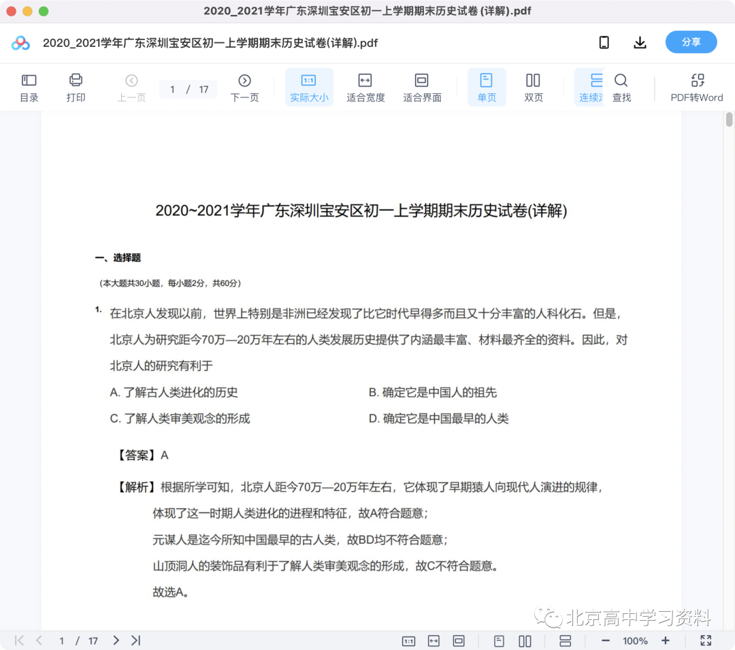The height and width of the screenshot is (650, 735).
Task: Click PDF转Word conversion tool
Action: point(697,88)
